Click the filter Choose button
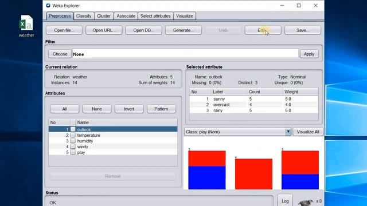Viewport: 367px width, 206px height. 60,54
